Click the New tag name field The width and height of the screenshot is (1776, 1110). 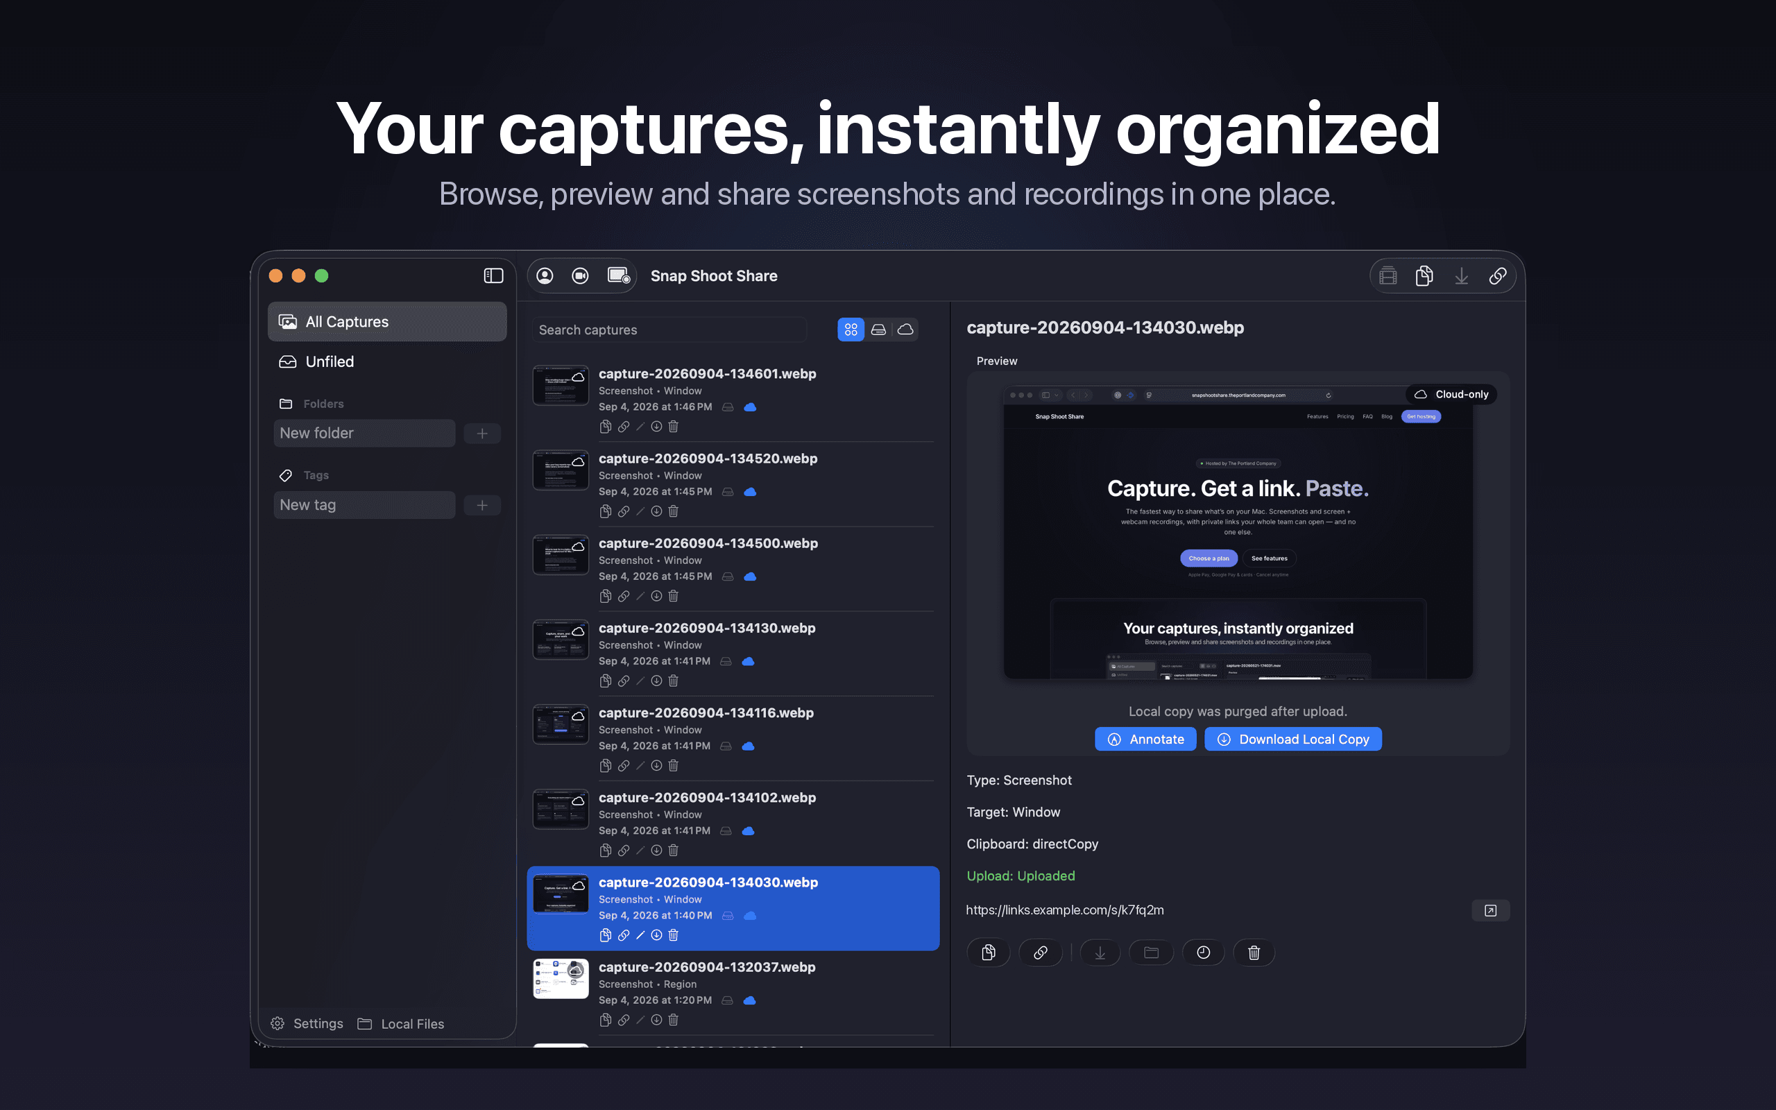(364, 505)
